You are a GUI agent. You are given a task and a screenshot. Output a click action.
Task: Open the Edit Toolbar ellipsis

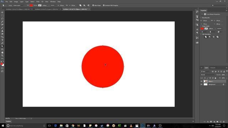pos(2,58)
